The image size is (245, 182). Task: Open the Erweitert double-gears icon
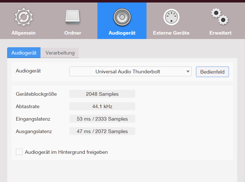tap(220, 16)
